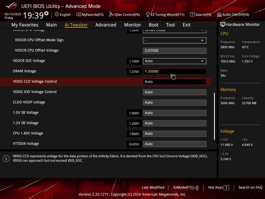Click the 32768 MB memory capacity value
Screen dimensions: 265x199
[249, 103]
